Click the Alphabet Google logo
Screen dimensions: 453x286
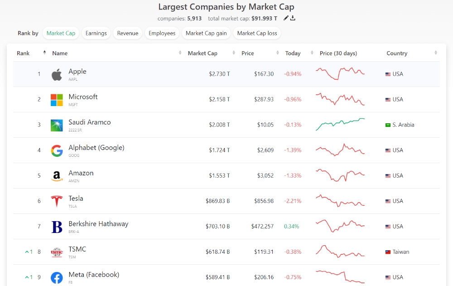tap(57, 150)
